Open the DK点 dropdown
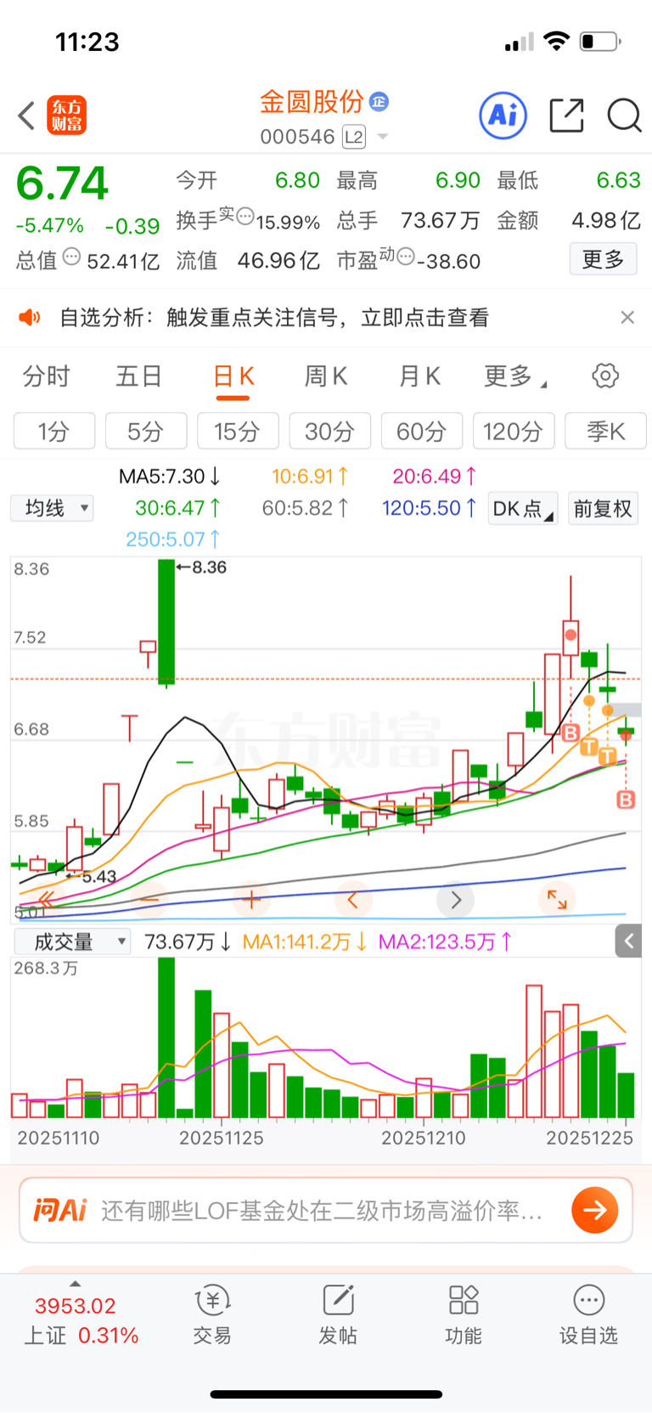 522,508
